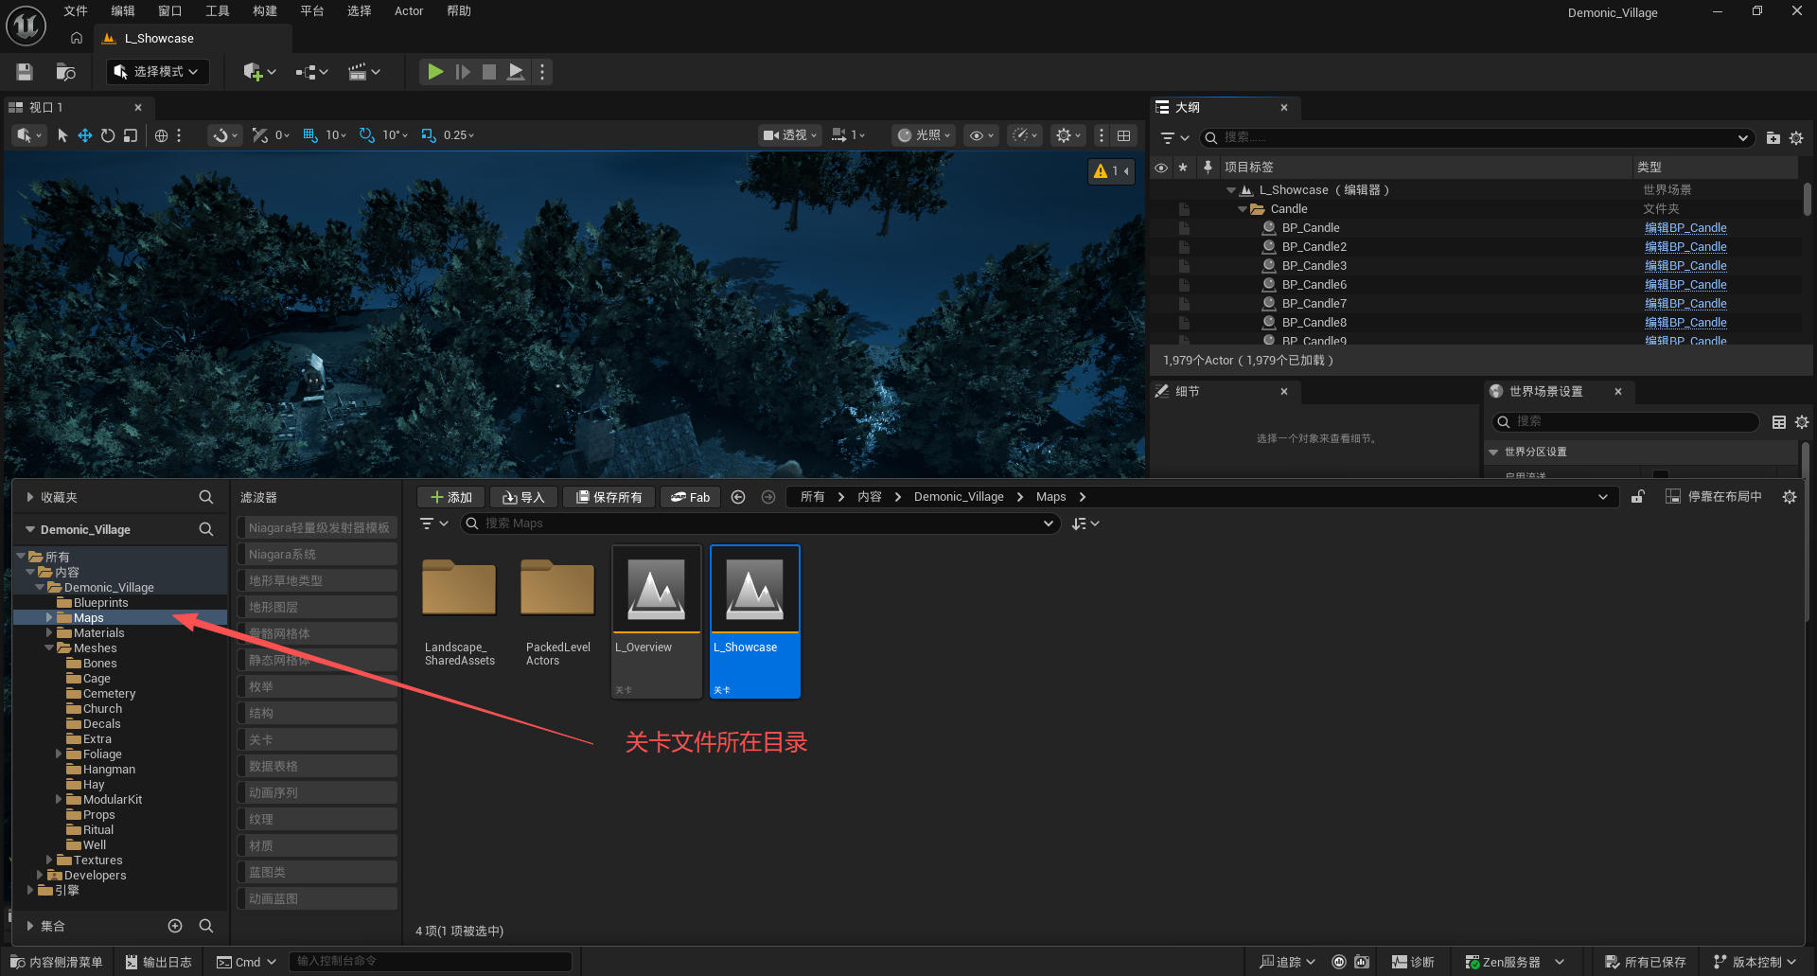
Task: Toggle surface snapping icon in viewport
Action: (259, 135)
